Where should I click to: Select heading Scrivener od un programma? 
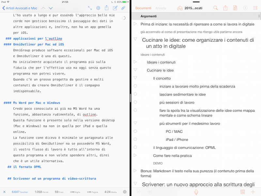[x=54, y=178]
